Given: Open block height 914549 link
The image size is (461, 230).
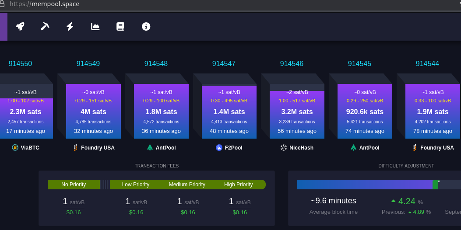Looking at the screenshot, I should (x=88, y=63).
